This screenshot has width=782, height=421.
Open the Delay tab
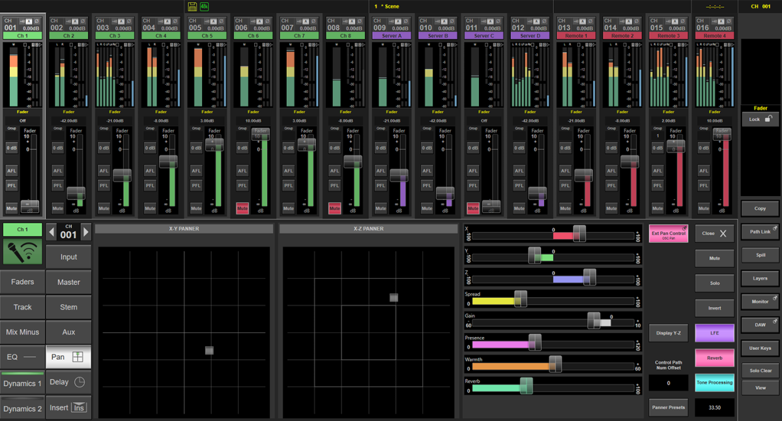(x=68, y=382)
